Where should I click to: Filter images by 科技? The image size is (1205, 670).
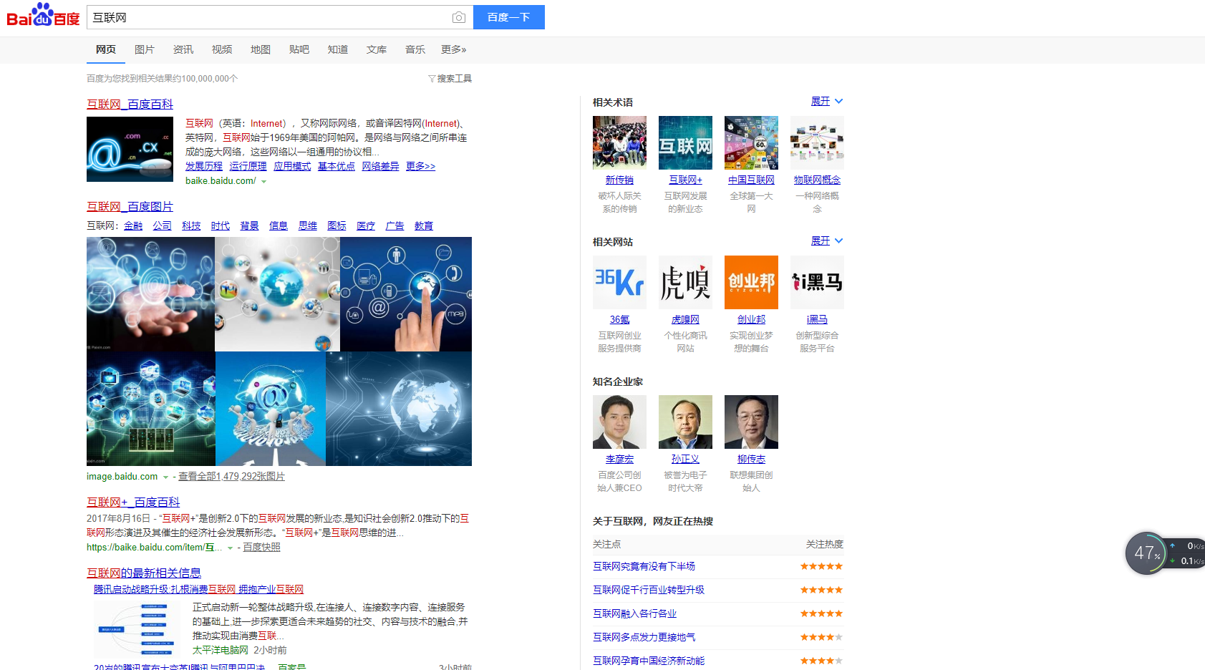tap(191, 225)
